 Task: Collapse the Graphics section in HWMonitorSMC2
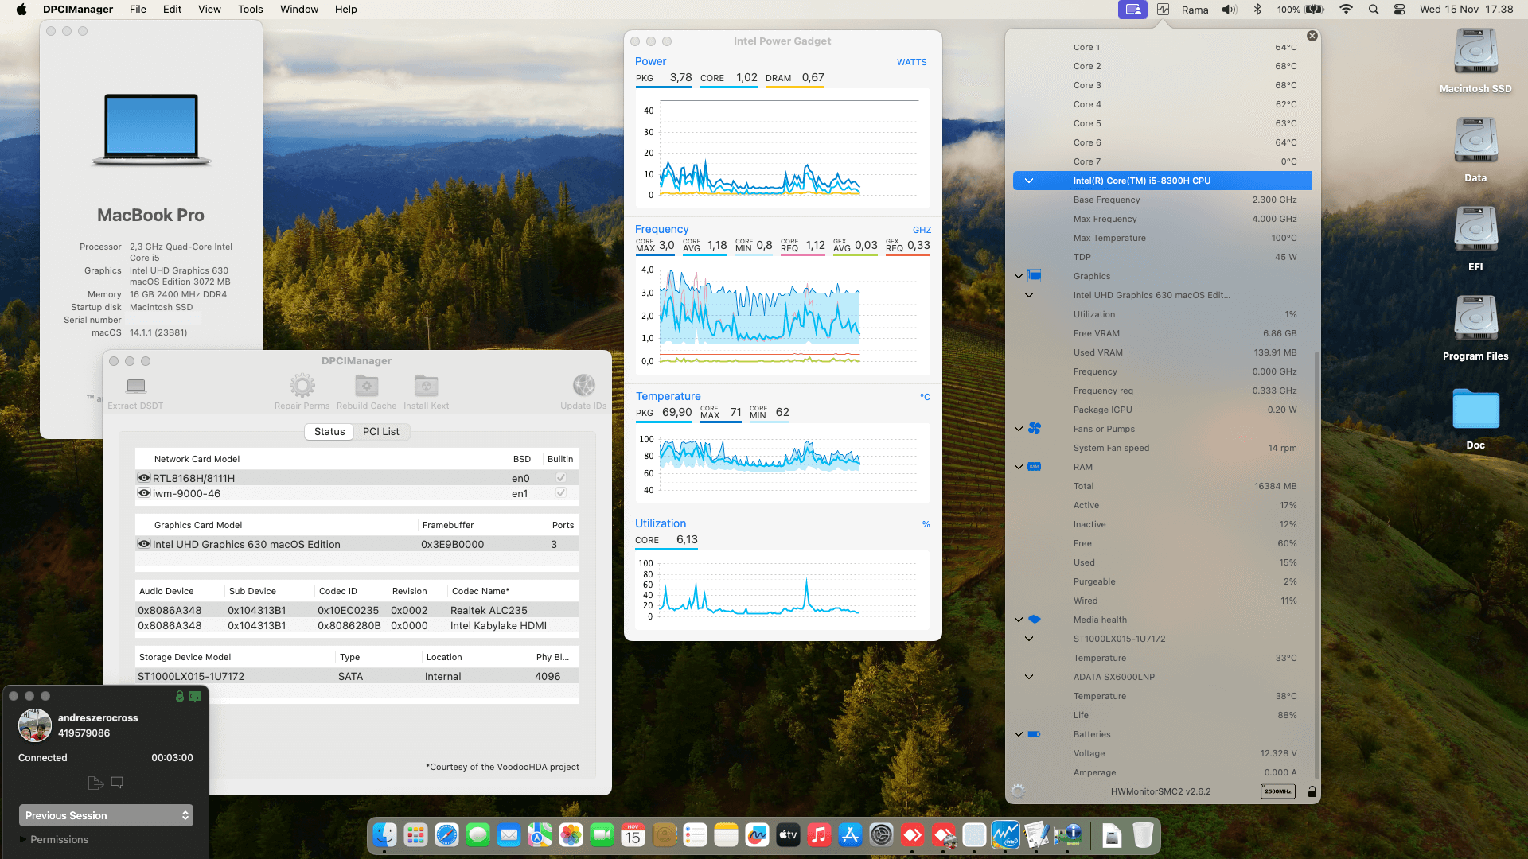point(1019,276)
